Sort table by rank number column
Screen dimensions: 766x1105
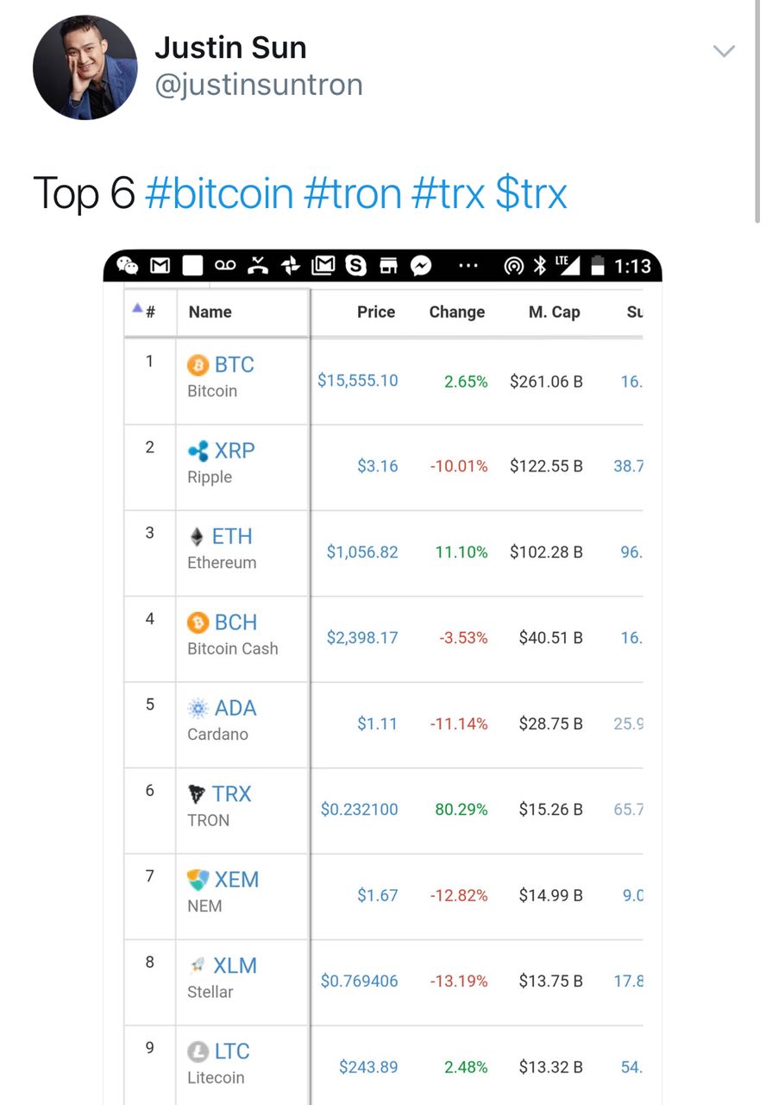145,312
